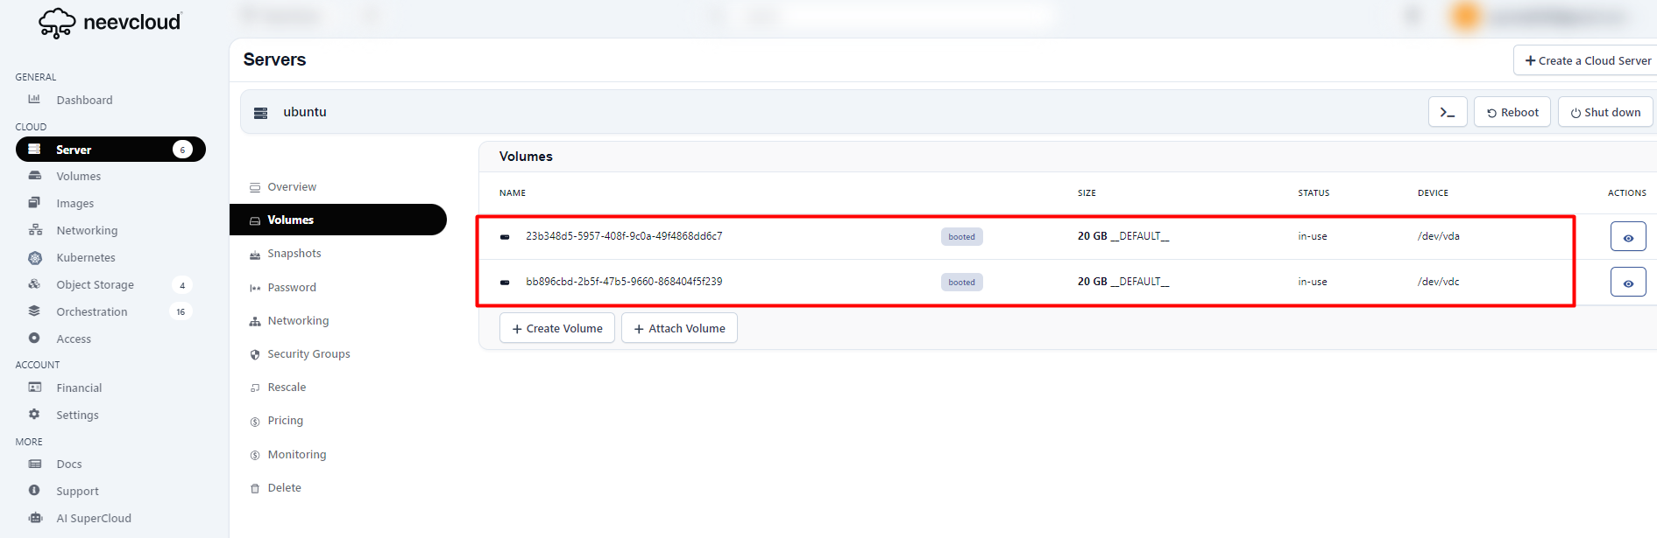
Task: Open the Security Groups tab
Action: coord(308,354)
